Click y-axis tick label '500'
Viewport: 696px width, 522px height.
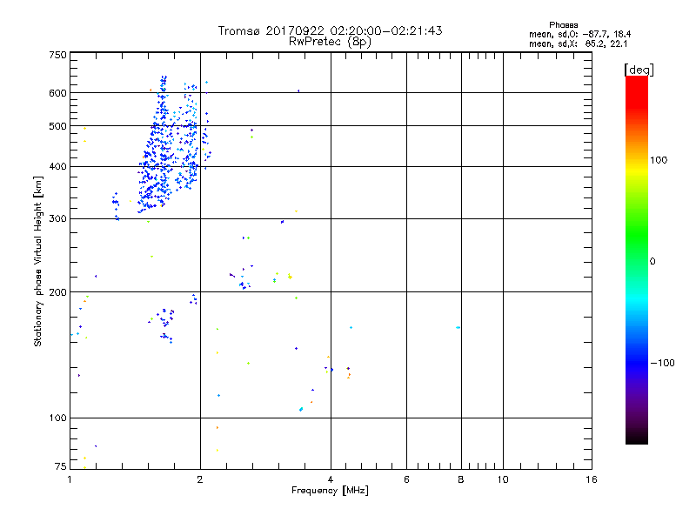[x=58, y=126]
